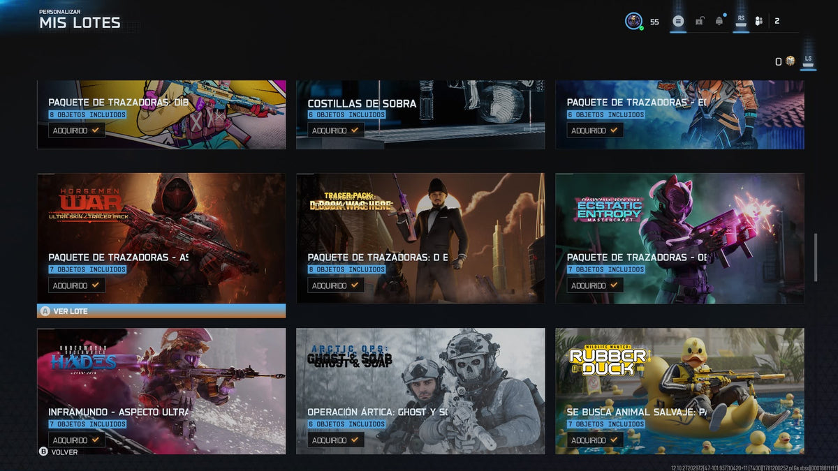Select the Ecstatic Entropy Mastercraft bundle card
Image resolution: width=838 pixels, height=471 pixels.
(679, 239)
